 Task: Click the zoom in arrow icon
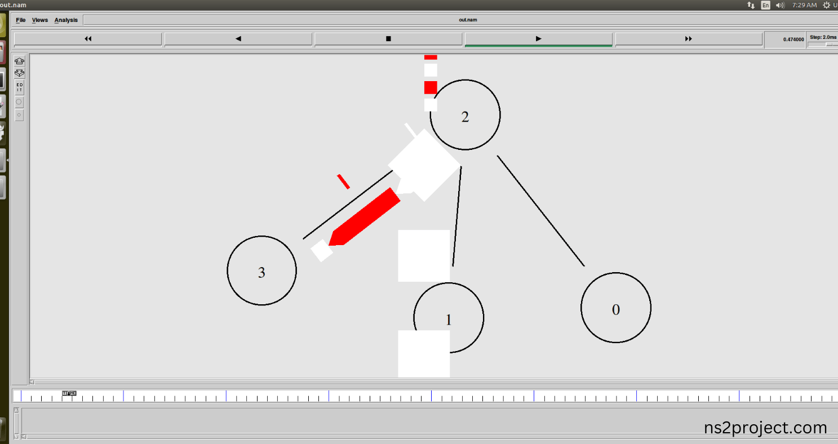pos(19,61)
